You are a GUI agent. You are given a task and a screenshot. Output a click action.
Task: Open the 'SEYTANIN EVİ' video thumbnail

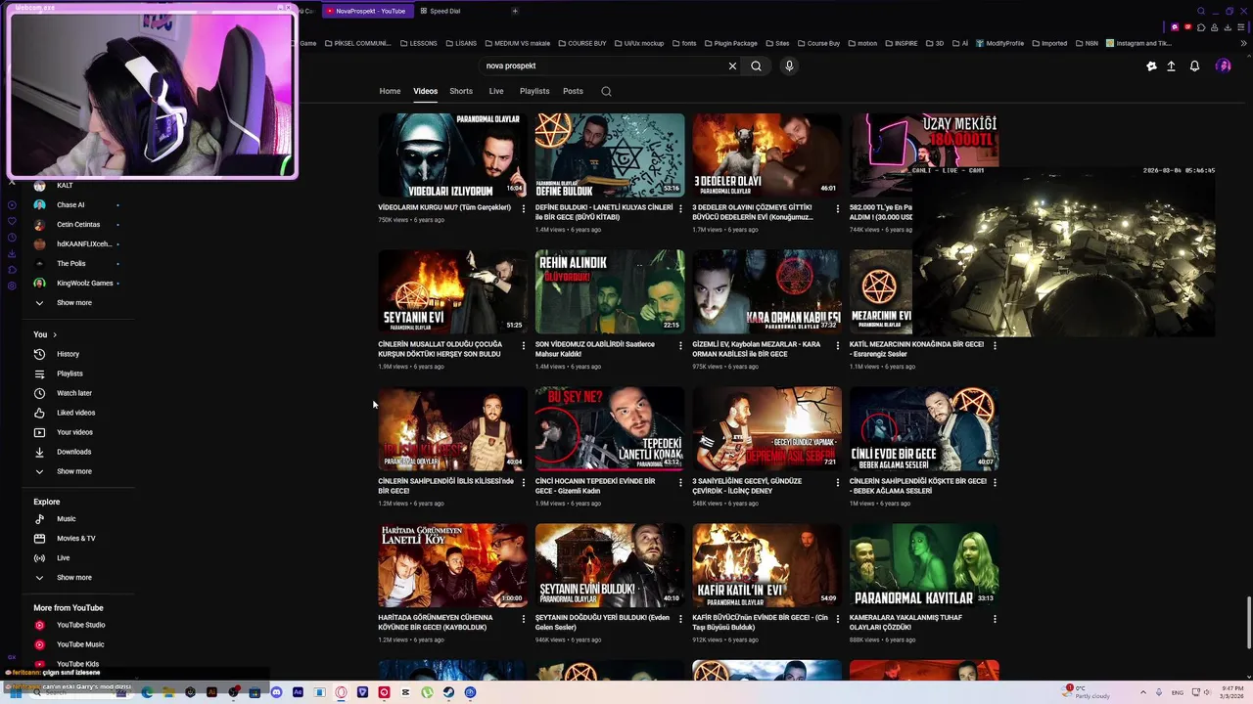452,291
